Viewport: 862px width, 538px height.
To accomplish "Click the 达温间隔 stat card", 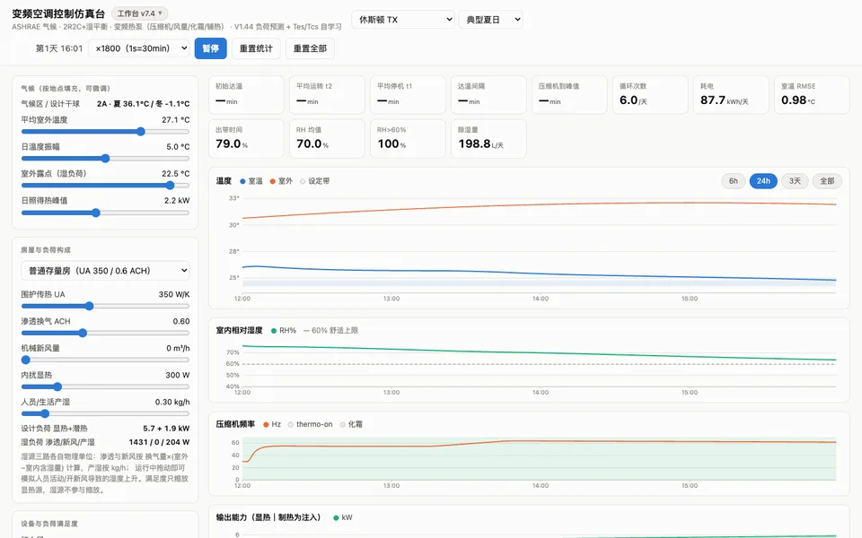I will pyautogui.click(x=488, y=94).
